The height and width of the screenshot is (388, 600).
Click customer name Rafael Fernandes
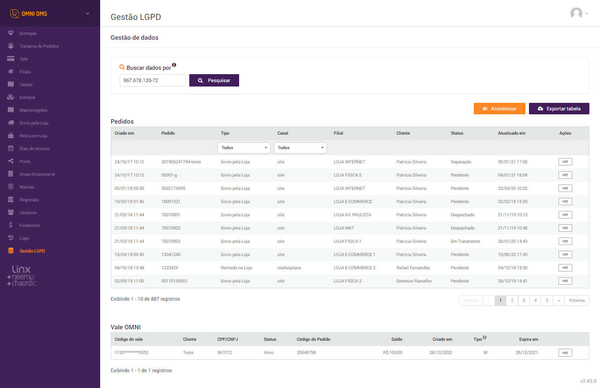[413, 267]
